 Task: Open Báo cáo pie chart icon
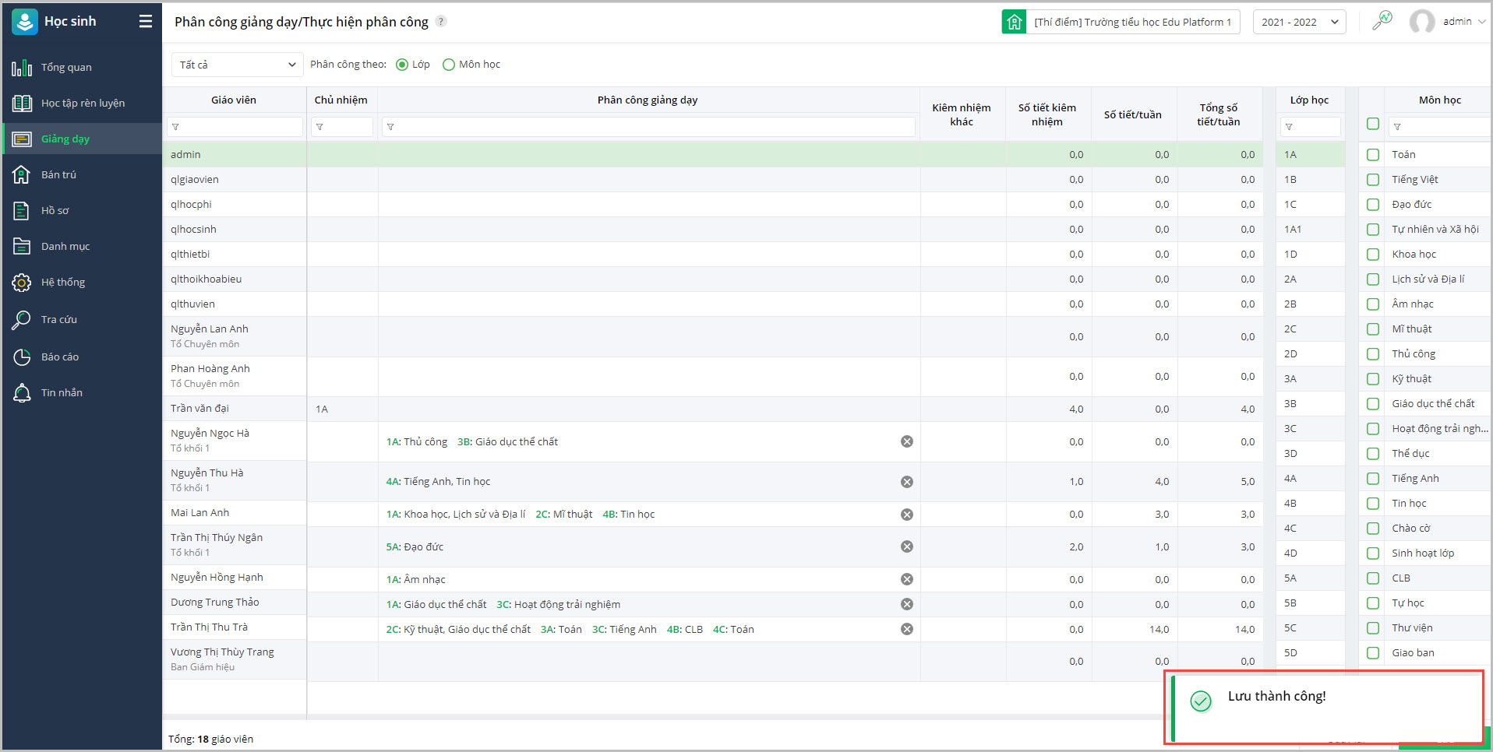pos(22,357)
